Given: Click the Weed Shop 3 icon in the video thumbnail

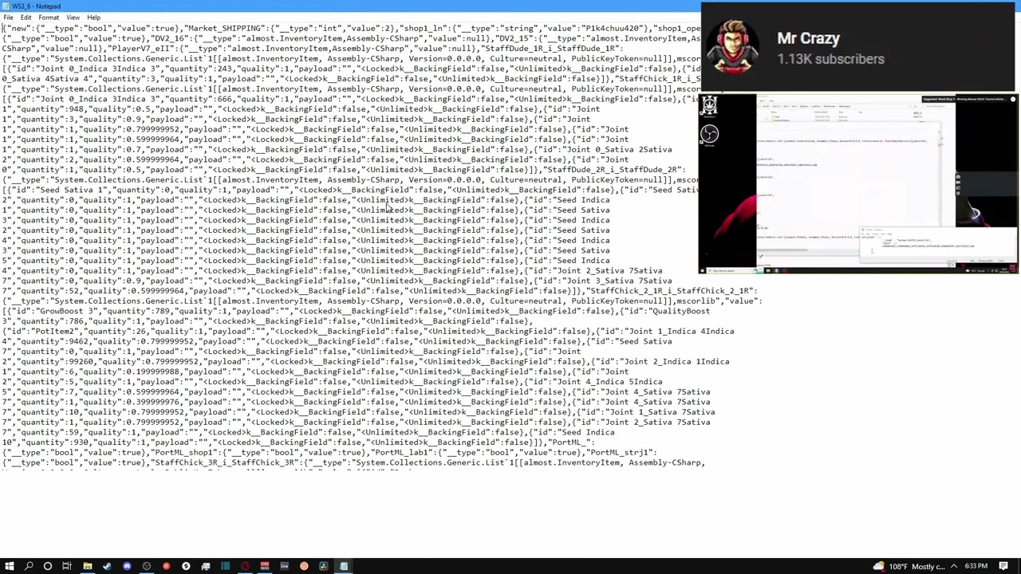Looking at the screenshot, I should 709,104.
